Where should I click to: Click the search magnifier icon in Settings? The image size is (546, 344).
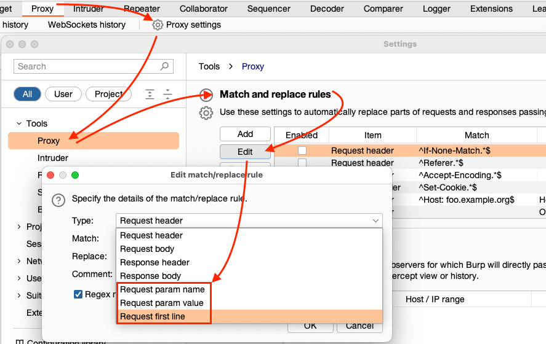click(164, 66)
